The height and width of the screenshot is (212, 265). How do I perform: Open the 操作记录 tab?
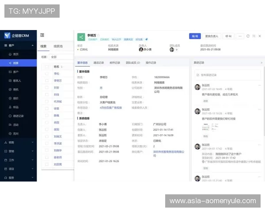pyautogui.click(x=151, y=63)
